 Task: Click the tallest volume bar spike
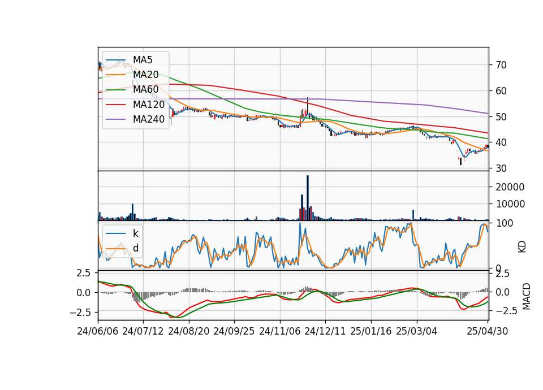[308, 198]
